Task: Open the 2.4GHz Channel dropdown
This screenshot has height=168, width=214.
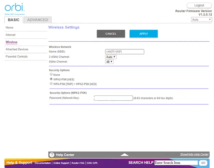Action: [111, 57]
